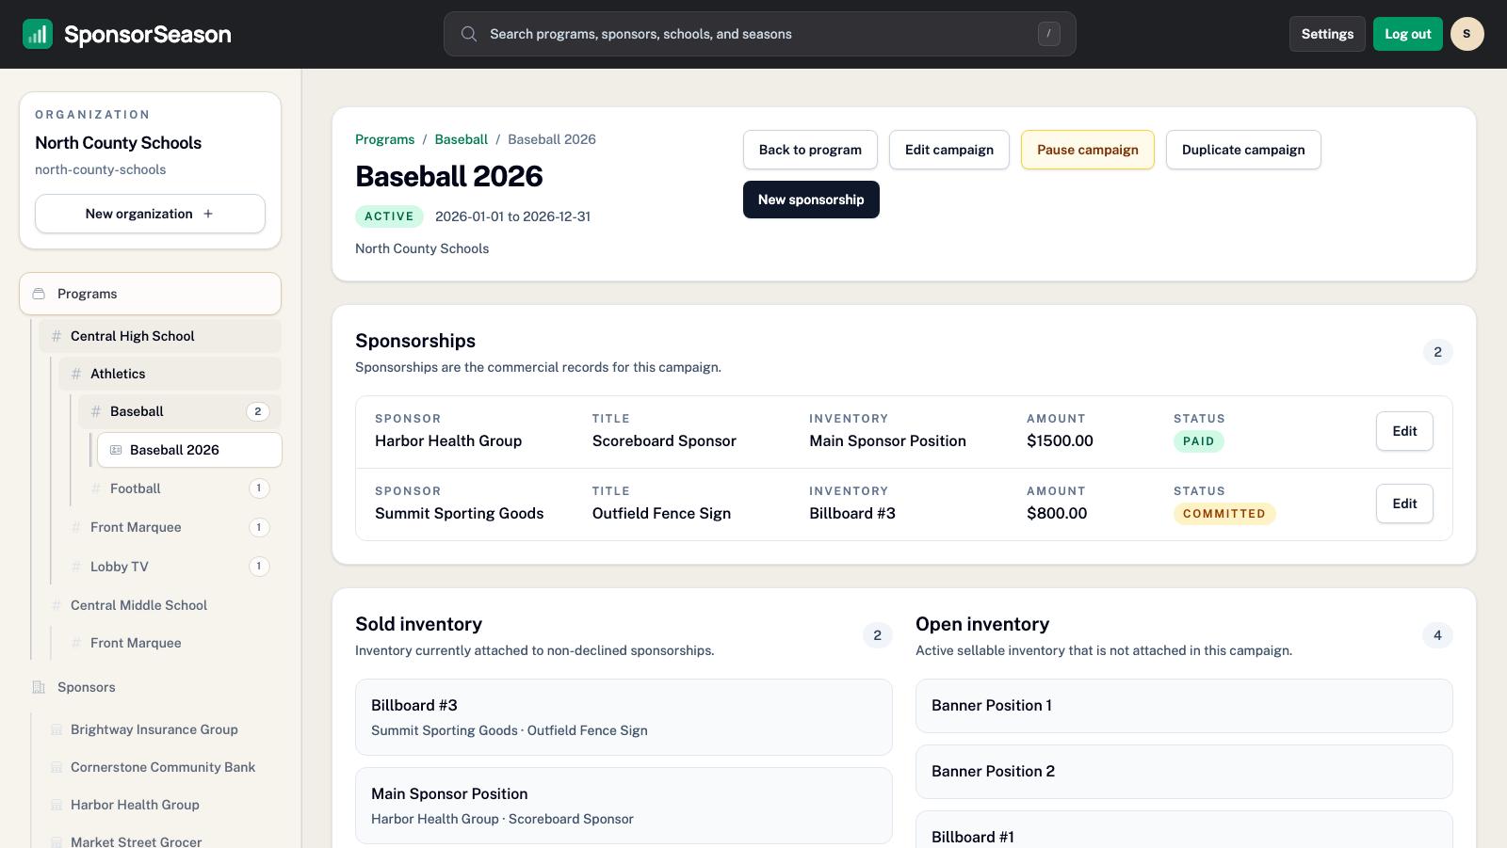Image resolution: width=1507 pixels, height=848 pixels.
Task: Expand Front Marquee under Central Middle School
Action: (x=135, y=643)
